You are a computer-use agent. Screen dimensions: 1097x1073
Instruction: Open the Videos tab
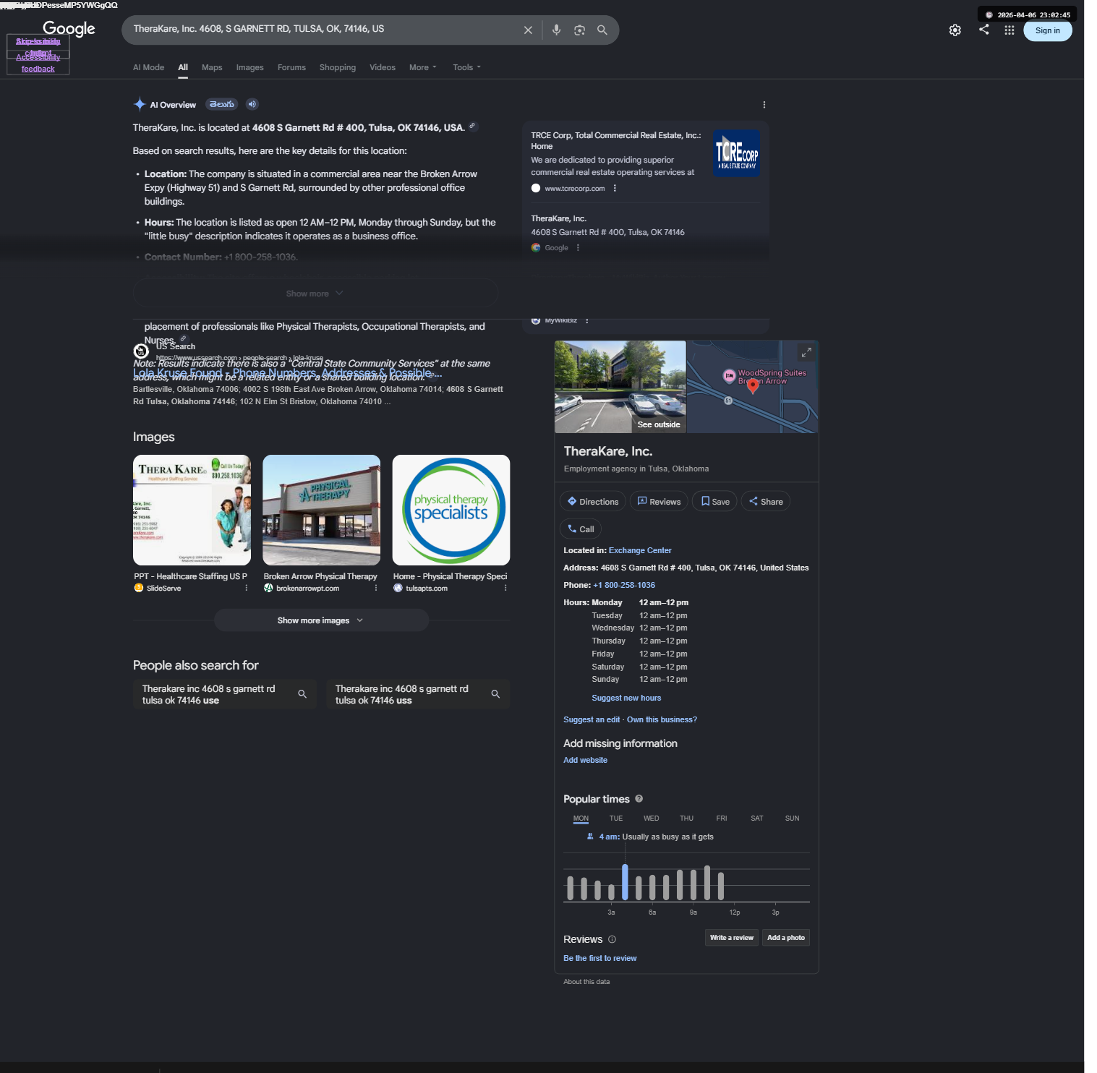click(x=383, y=67)
